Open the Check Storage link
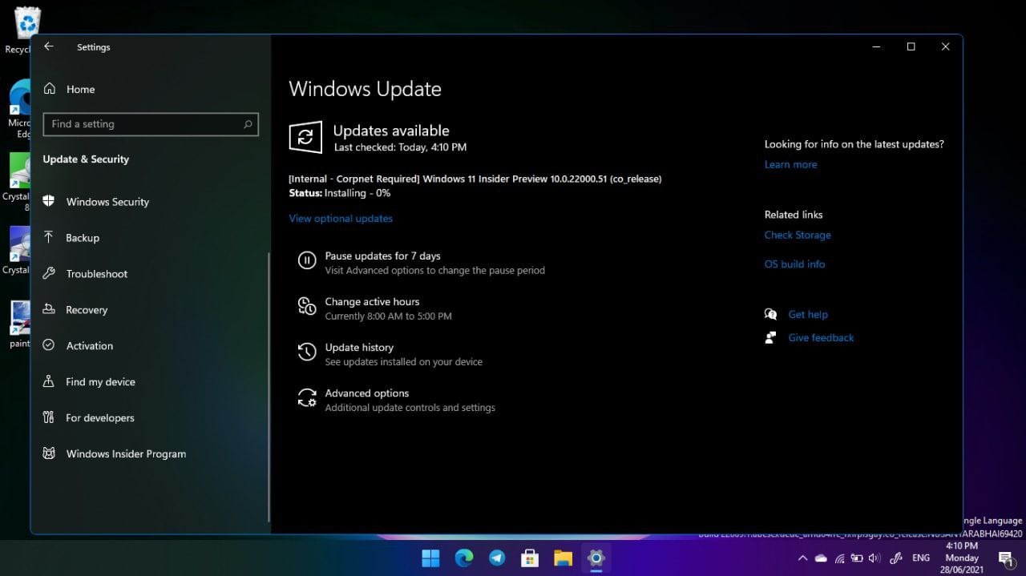 (x=798, y=236)
